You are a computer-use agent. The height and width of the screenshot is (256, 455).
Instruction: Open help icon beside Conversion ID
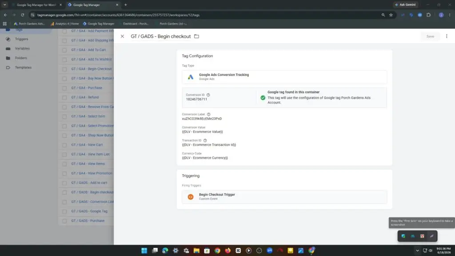tap(208, 95)
